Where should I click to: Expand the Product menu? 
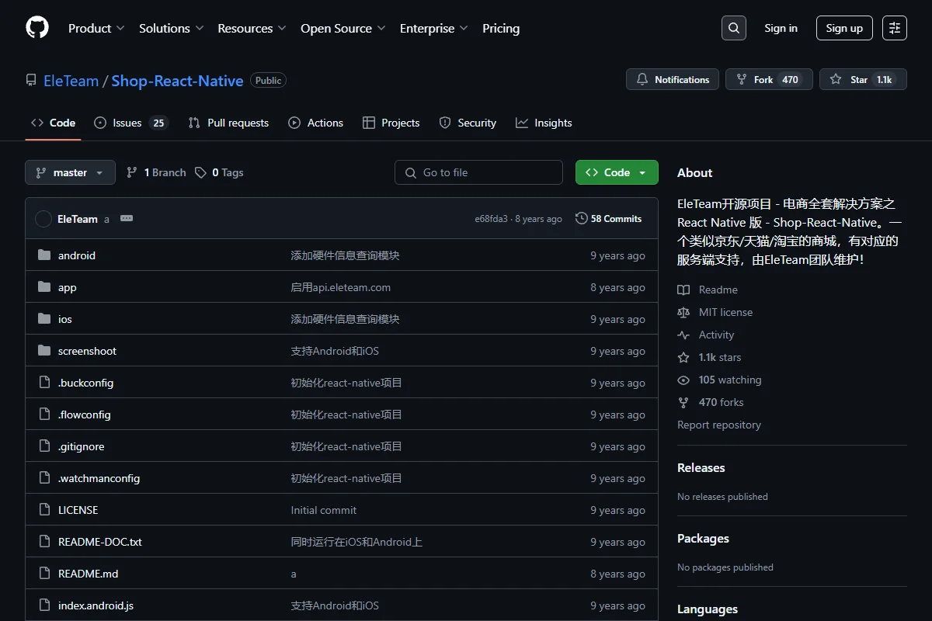[96, 28]
